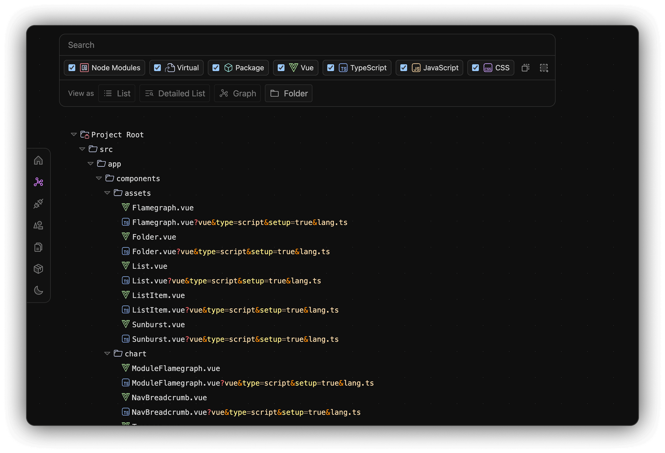Image resolution: width=665 pixels, height=453 pixels.
Task: Focus the Search input field
Action: [x=307, y=45]
